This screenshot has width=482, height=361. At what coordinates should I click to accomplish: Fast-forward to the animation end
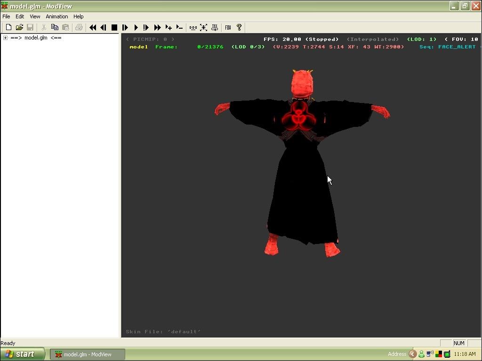pos(158,28)
